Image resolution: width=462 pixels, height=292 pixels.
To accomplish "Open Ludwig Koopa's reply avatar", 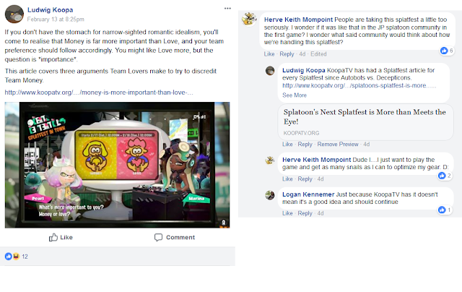I will point(270,71).
